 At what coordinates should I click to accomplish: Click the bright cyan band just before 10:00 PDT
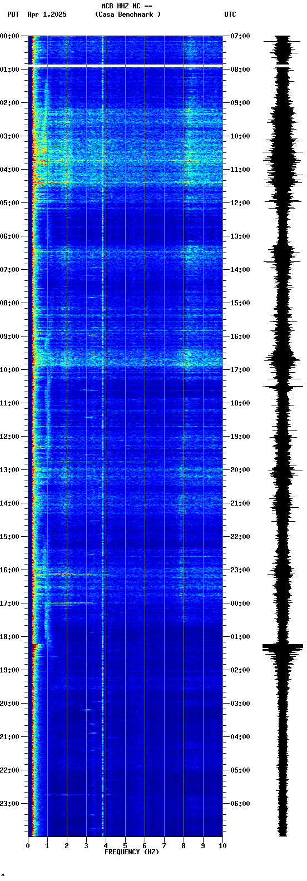(125, 358)
